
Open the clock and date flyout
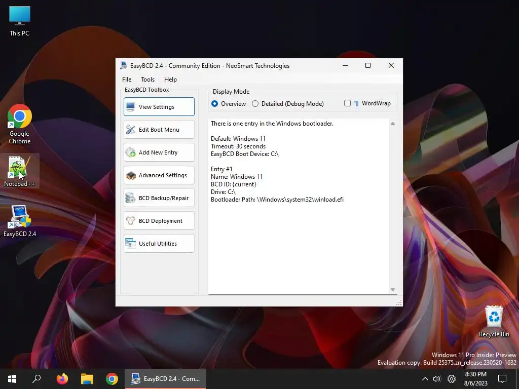475,379
